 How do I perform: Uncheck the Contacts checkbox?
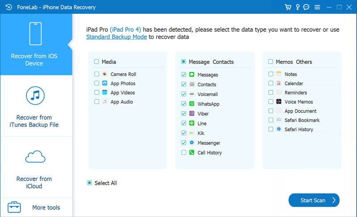pos(184,84)
